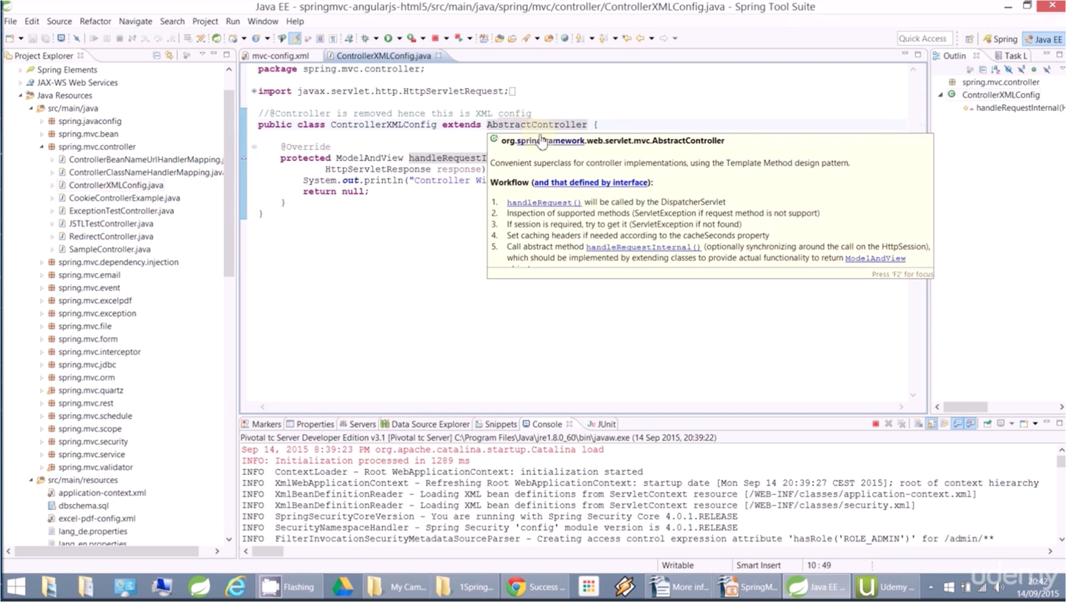The image size is (1066, 602).
Task: Expand the spring.mvc.email package
Action: tap(41, 275)
